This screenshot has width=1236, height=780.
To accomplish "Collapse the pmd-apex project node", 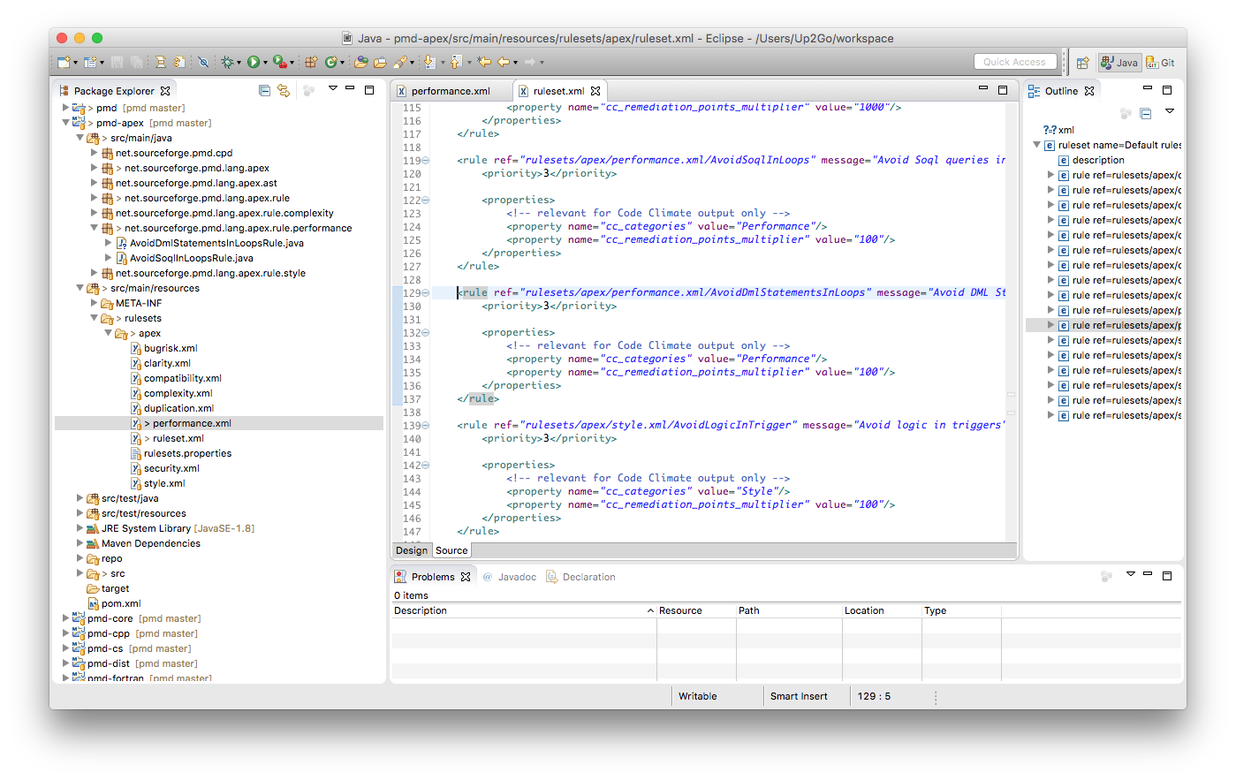I will [65, 123].
